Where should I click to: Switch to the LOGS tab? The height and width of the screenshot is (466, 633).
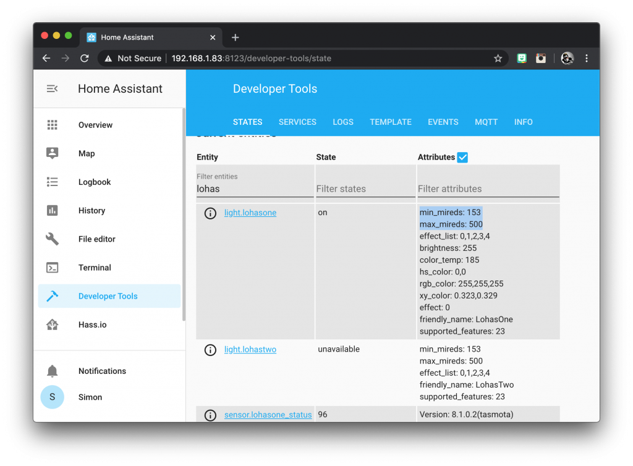pos(343,122)
